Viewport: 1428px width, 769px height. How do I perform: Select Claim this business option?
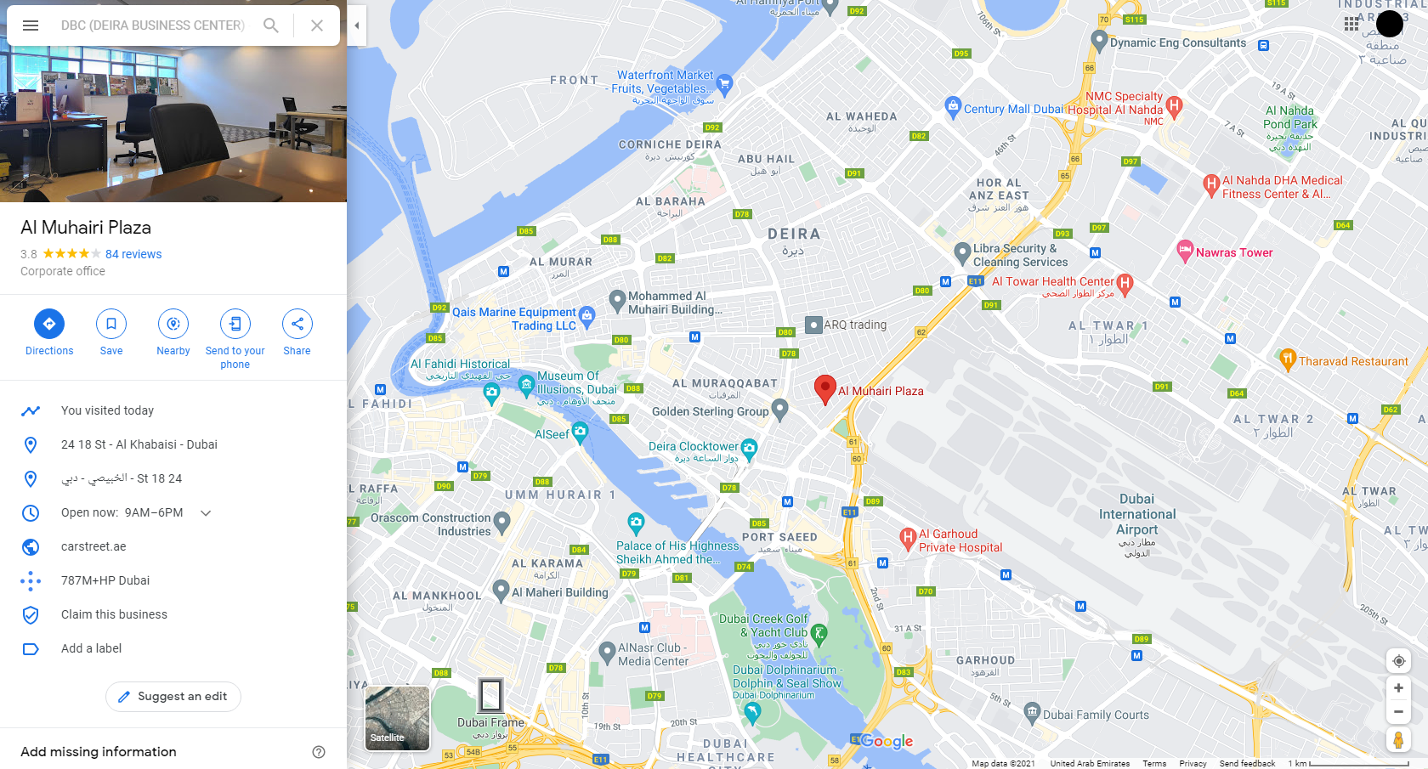114,614
